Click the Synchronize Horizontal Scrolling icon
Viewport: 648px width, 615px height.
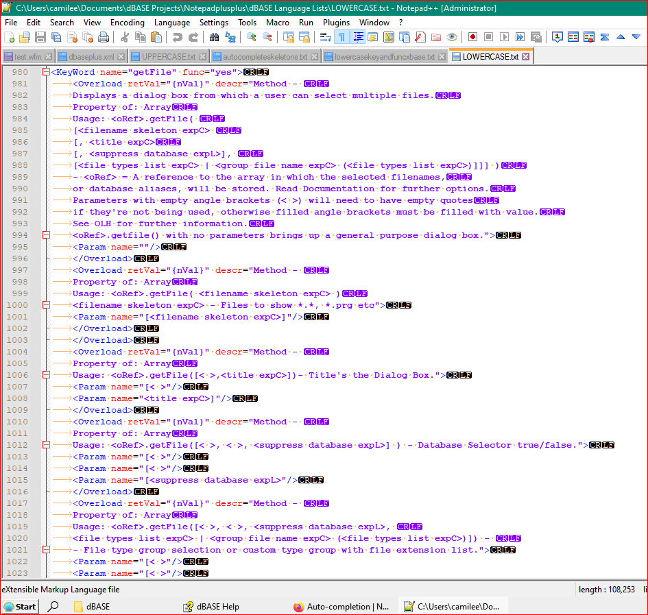(304, 38)
